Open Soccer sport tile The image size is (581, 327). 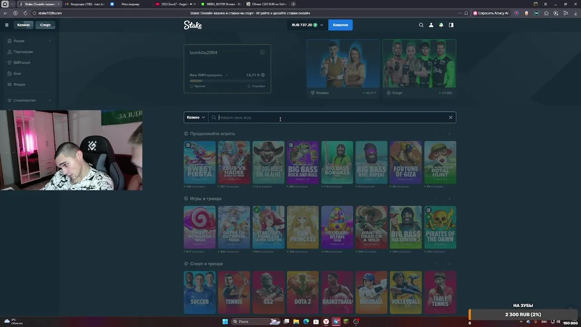[200, 292]
